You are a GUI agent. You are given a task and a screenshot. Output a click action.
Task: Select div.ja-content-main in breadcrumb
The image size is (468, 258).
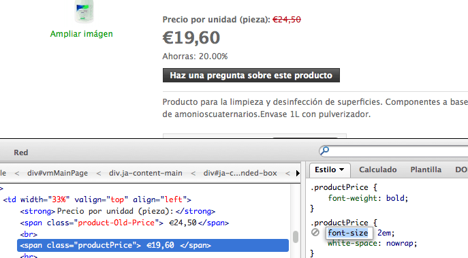(x=145, y=173)
